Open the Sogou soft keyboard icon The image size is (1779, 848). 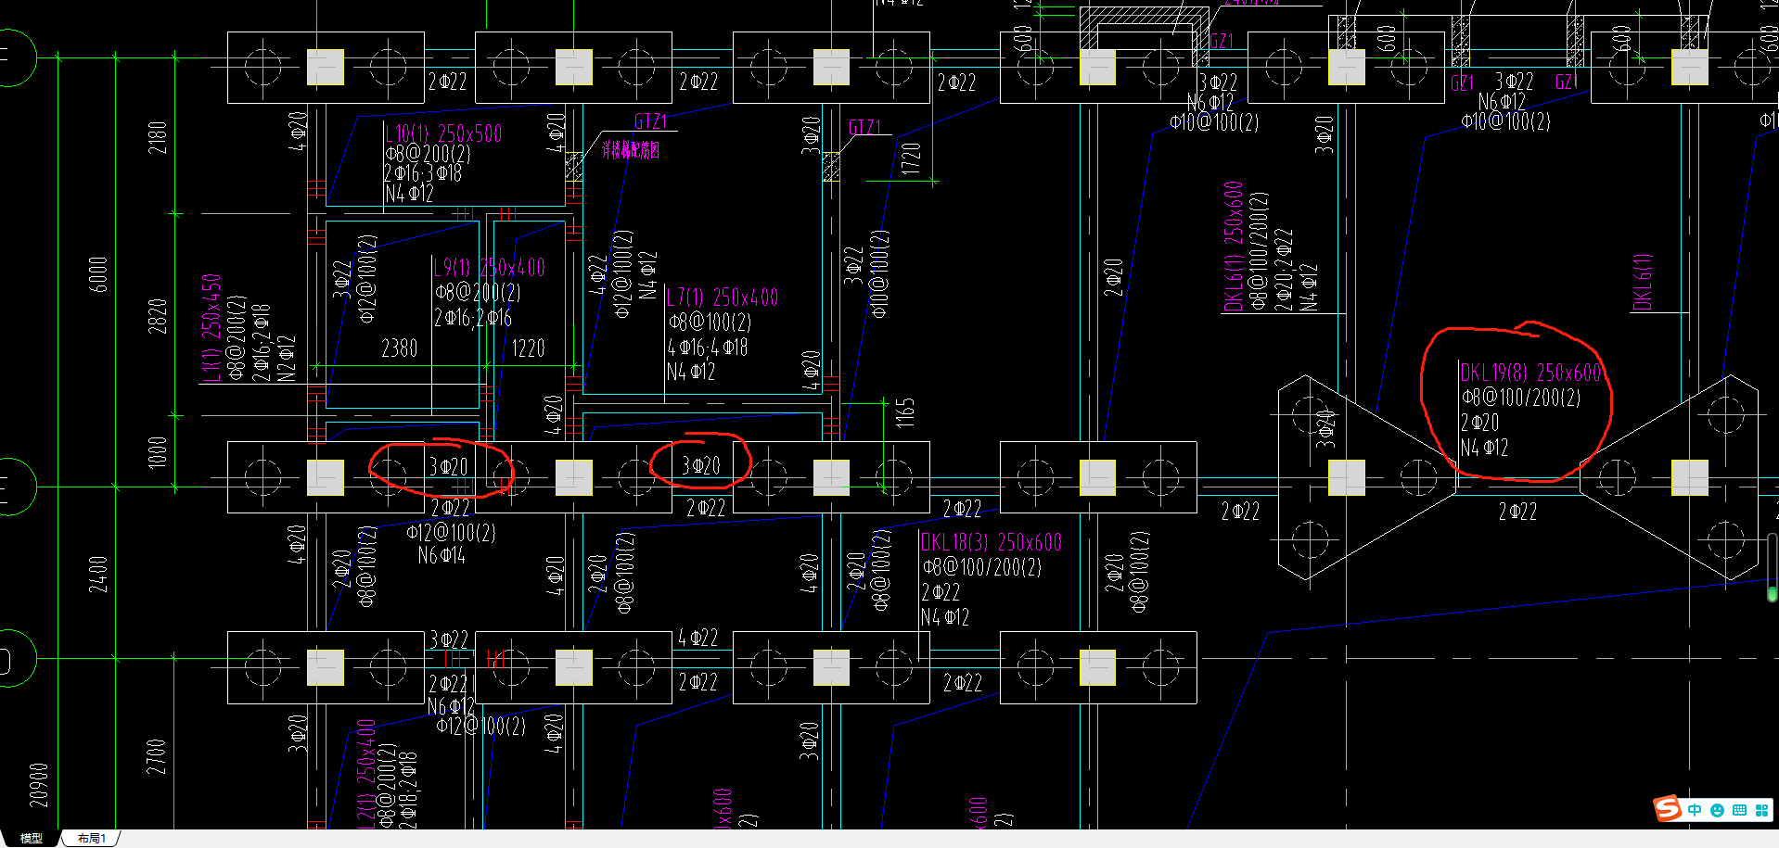(x=1739, y=810)
